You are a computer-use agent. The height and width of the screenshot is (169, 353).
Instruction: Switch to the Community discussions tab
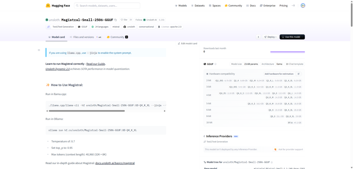117,37
